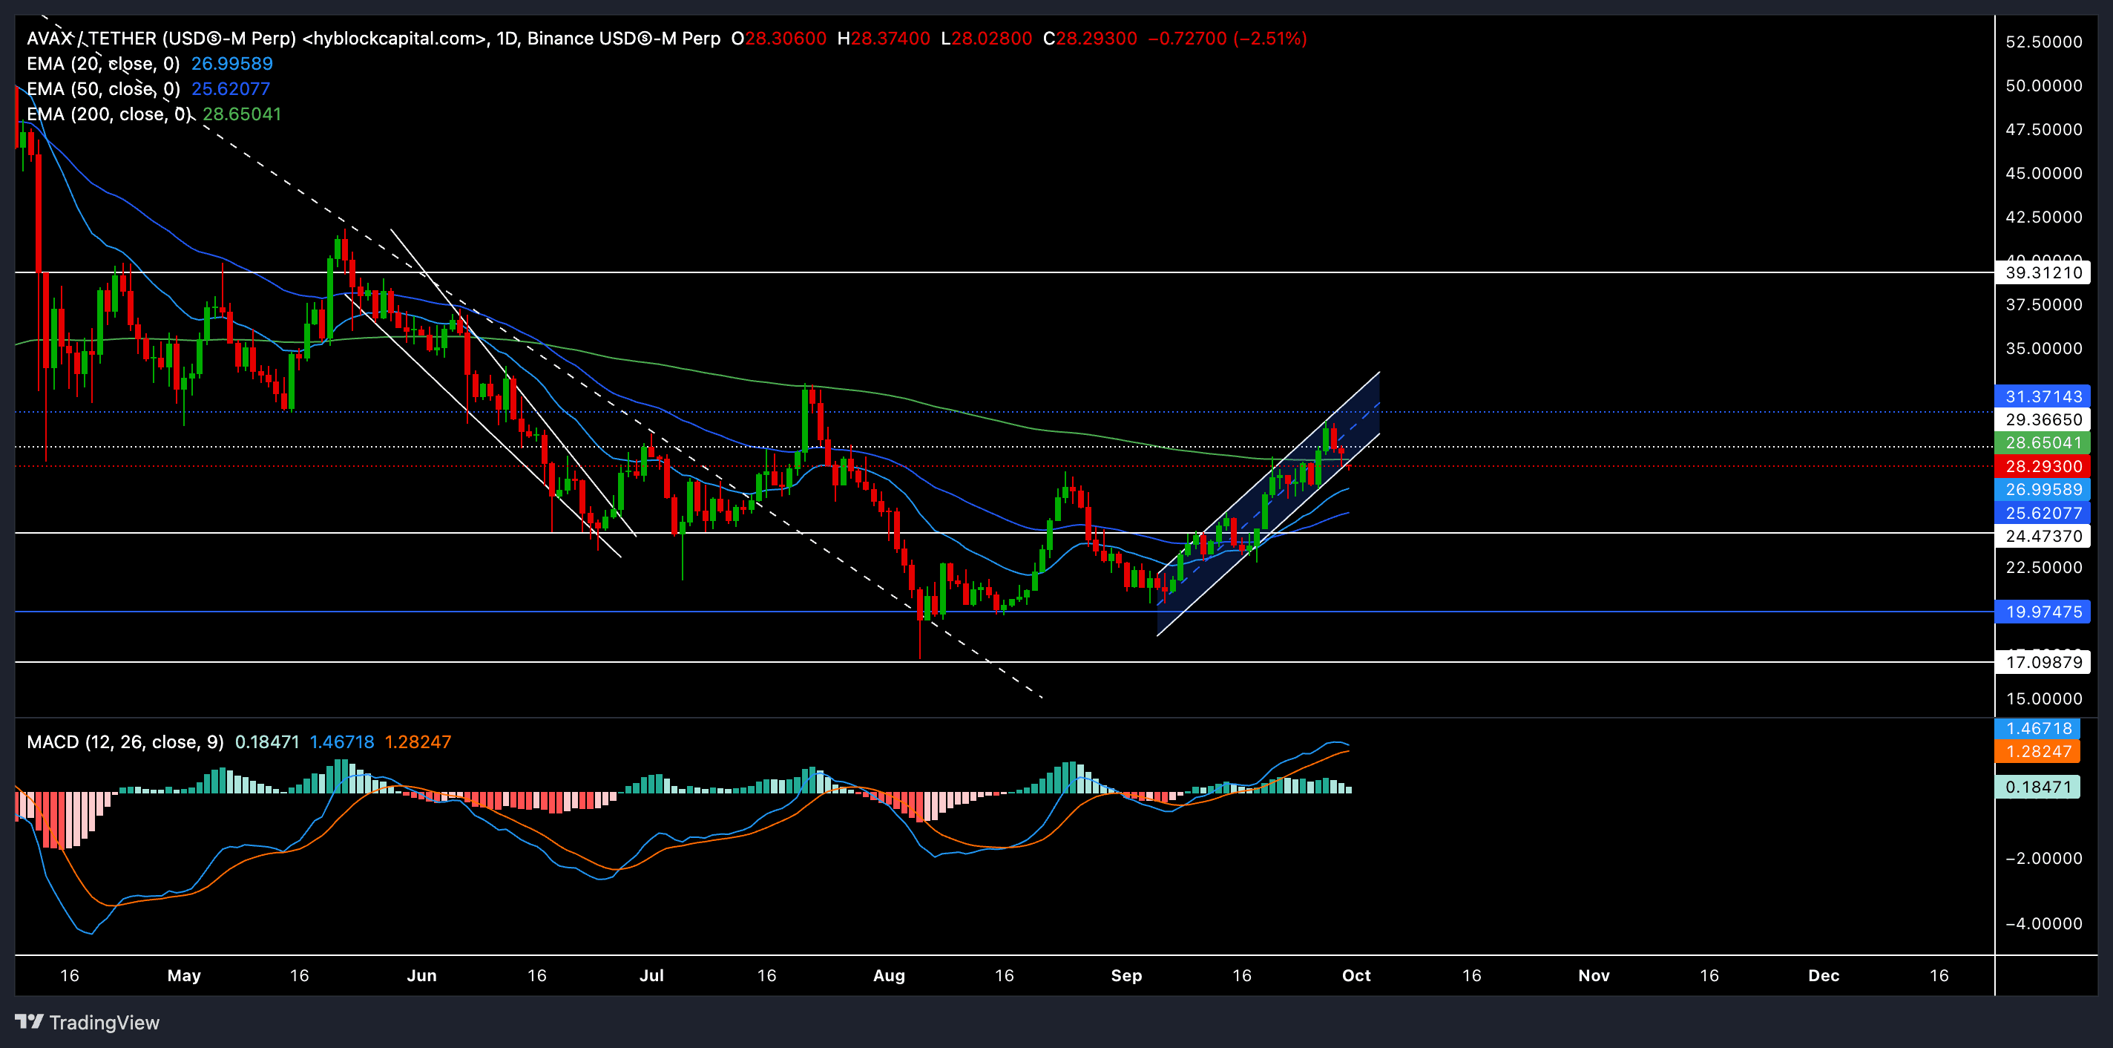
Task: Select the EMA 200 indicator legend
Action: click(x=108, y=114)
